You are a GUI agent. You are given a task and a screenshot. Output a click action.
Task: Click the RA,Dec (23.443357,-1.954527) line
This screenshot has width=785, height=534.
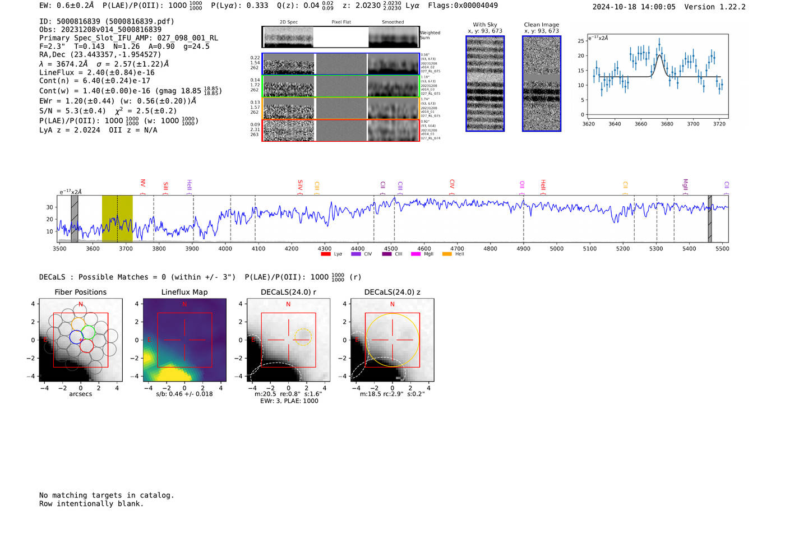point(100,54)
